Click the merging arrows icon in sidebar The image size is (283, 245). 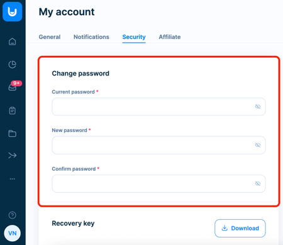13,155
